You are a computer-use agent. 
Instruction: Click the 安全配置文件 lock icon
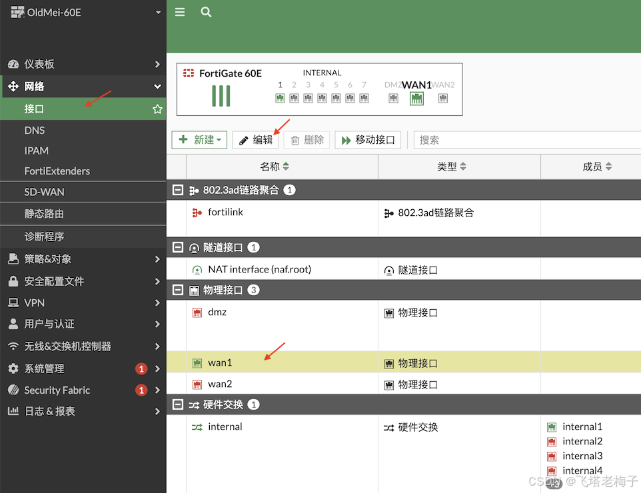(13, 281)
